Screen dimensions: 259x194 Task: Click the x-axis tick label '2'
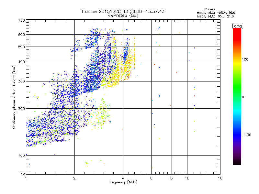point(74,178)
